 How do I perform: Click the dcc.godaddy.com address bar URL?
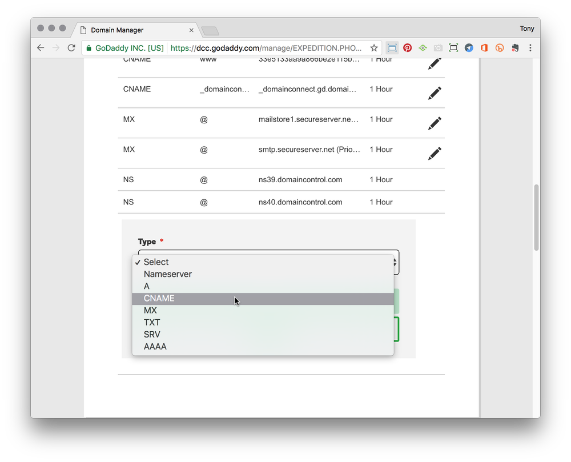(266, 48)
